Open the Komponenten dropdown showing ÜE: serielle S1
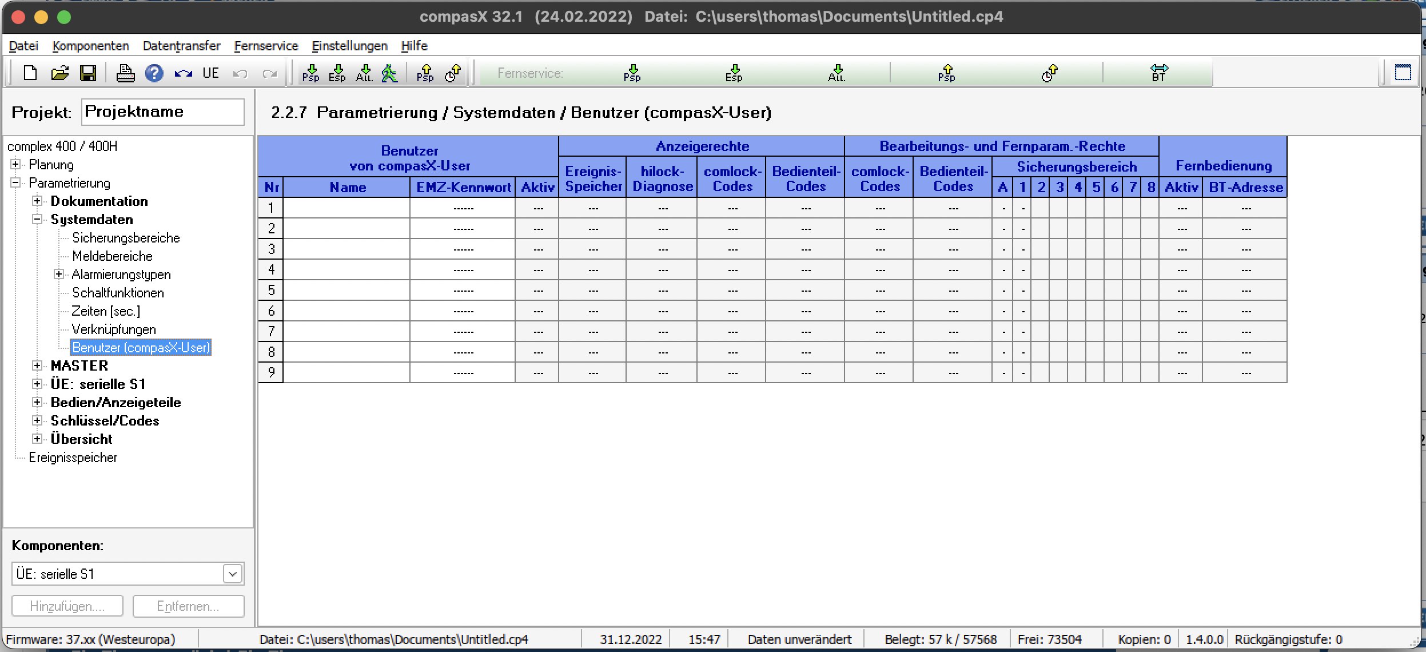 click(233, 574)
